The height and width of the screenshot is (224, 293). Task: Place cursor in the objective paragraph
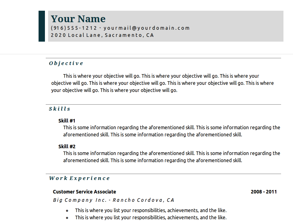coord(162,83)
